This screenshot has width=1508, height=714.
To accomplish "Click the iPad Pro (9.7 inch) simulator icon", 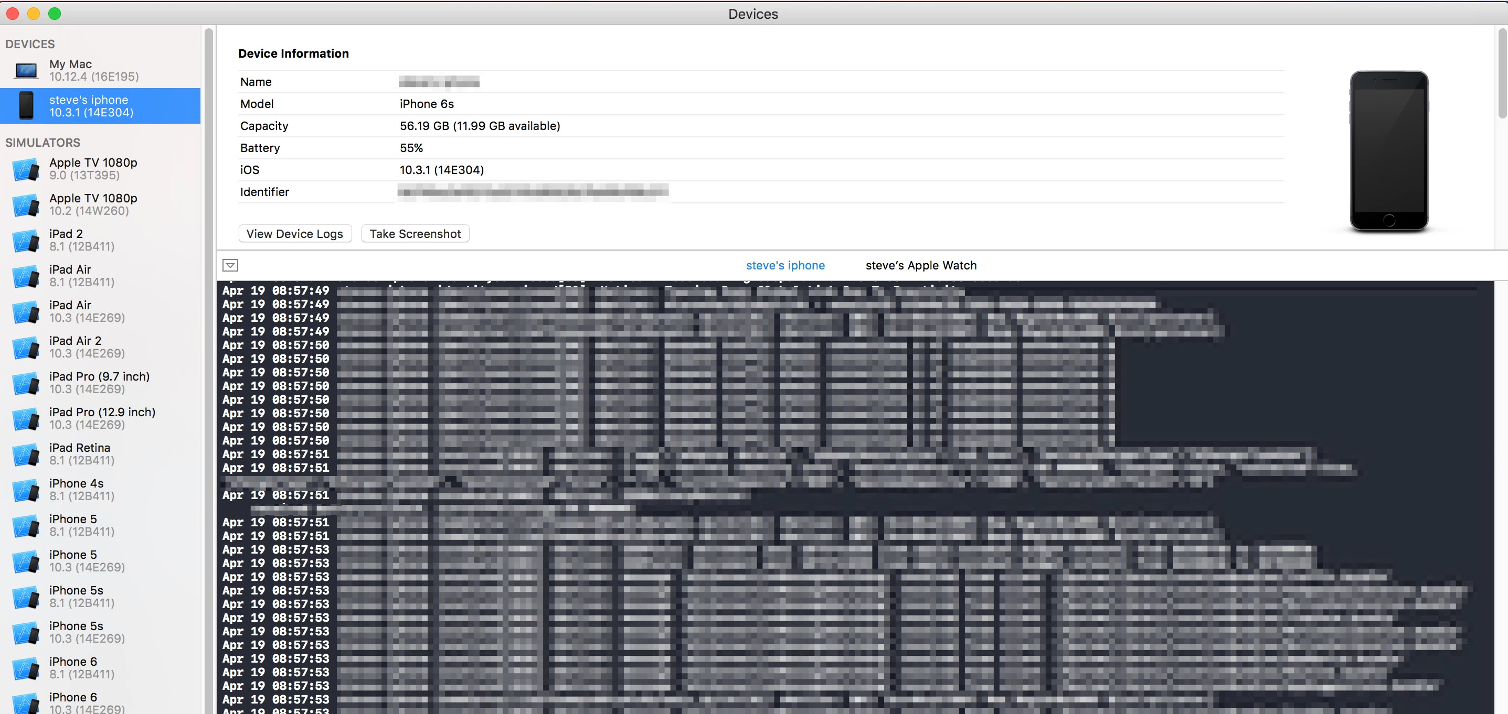I will click(x=26, y=383).
